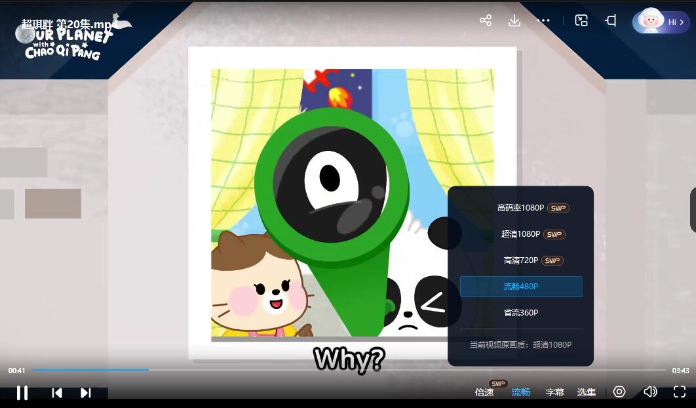Open the 字幕 subtitle menu
The height and width of the screenshot is (408, 696).
click(x=555, y=392)
